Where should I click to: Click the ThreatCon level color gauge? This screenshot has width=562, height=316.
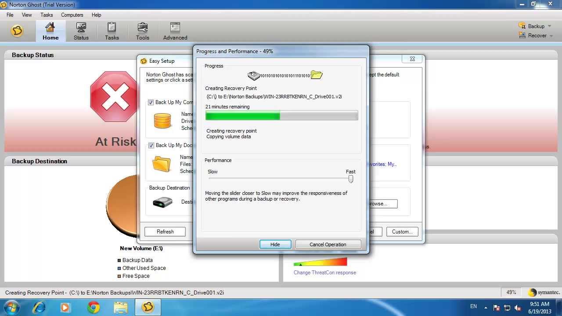pos(321,262)
